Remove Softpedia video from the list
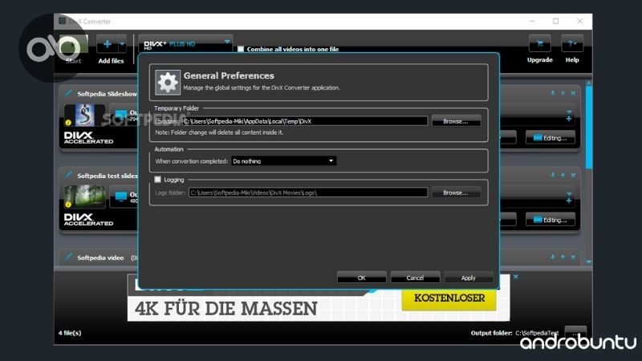The width and height of the screenshot is (642, 361). click(573, 257)
